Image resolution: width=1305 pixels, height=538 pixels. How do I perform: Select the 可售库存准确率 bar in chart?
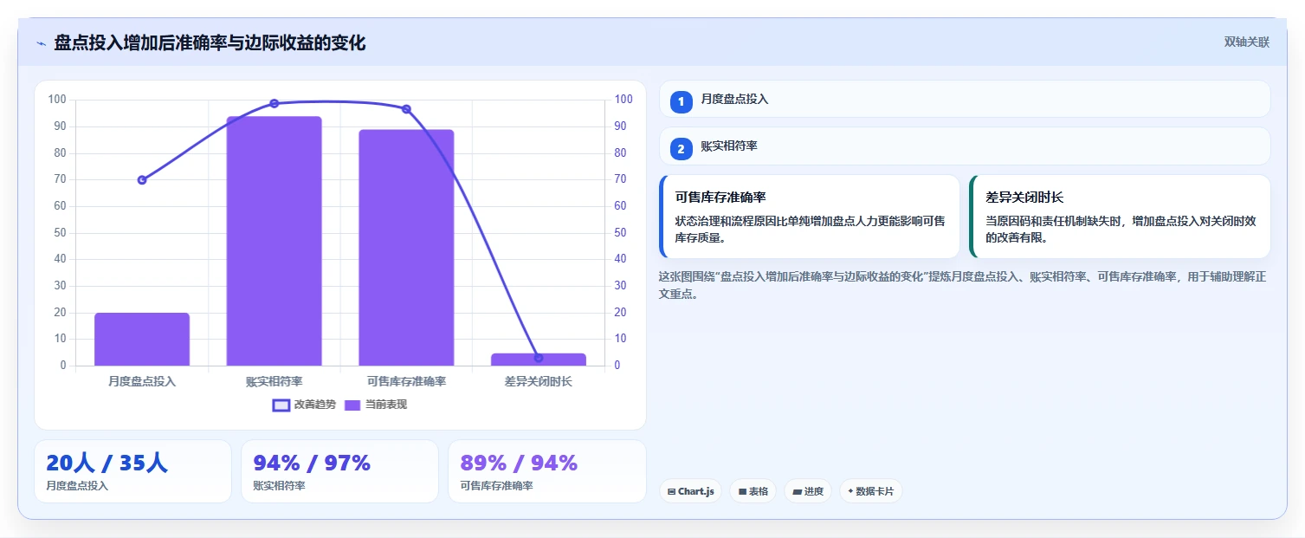coord(406,247)
